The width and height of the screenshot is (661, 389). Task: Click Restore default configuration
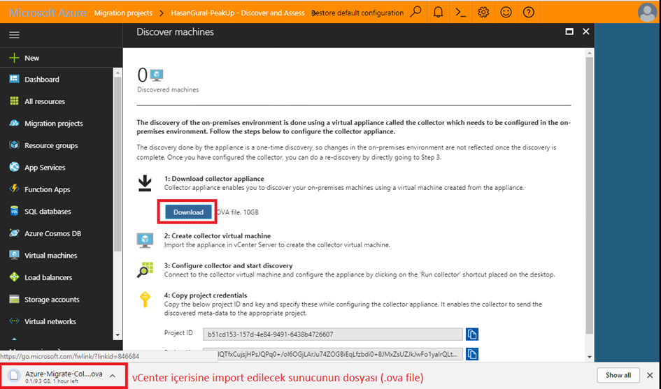[x=357, y=13]
